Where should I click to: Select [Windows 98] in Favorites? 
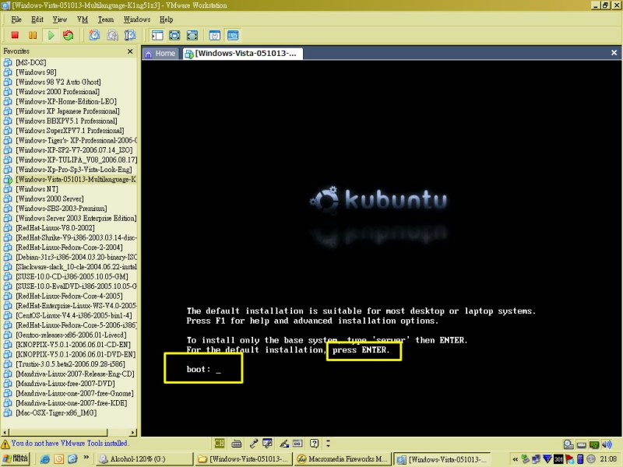click(x=36, y=72)
